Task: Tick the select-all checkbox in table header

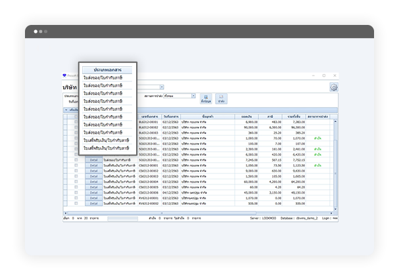Action: coord(76,116)
